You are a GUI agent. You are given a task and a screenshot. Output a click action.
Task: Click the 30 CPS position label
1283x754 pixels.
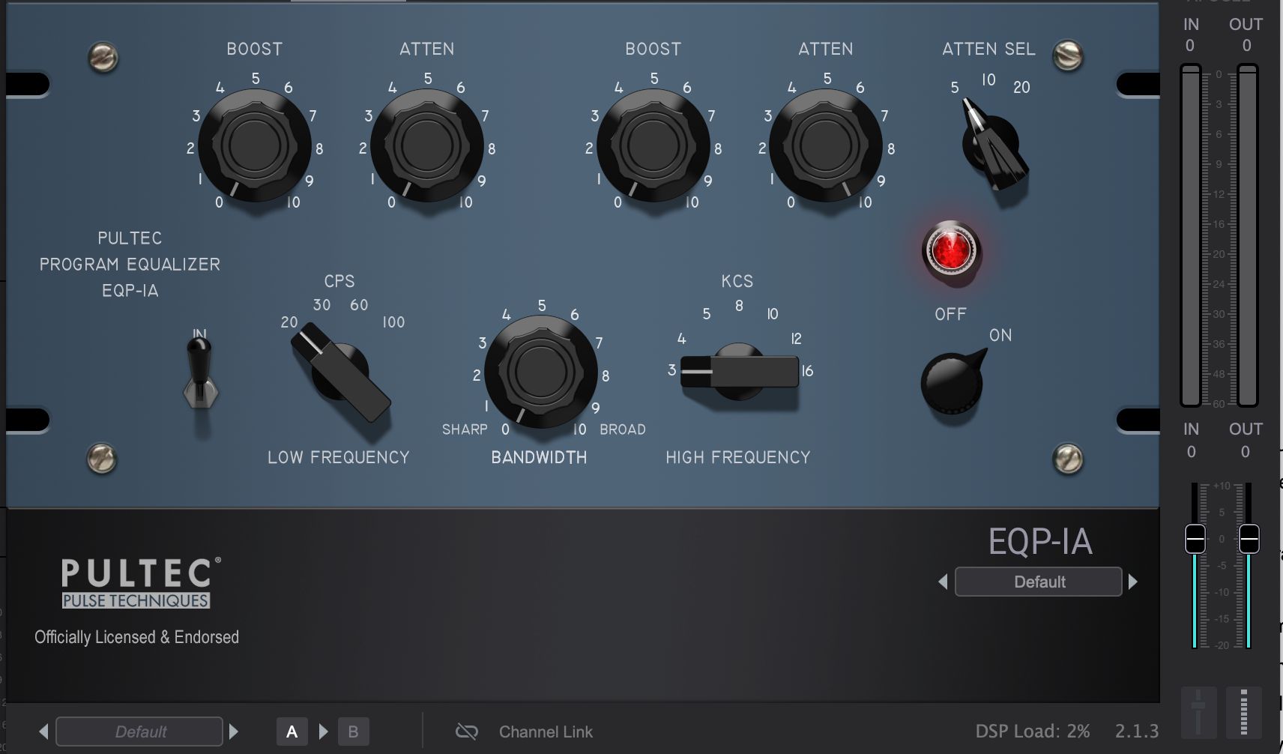(x=321, y=305)
